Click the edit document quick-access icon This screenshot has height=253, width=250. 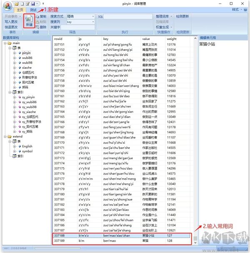pos(27,4)
